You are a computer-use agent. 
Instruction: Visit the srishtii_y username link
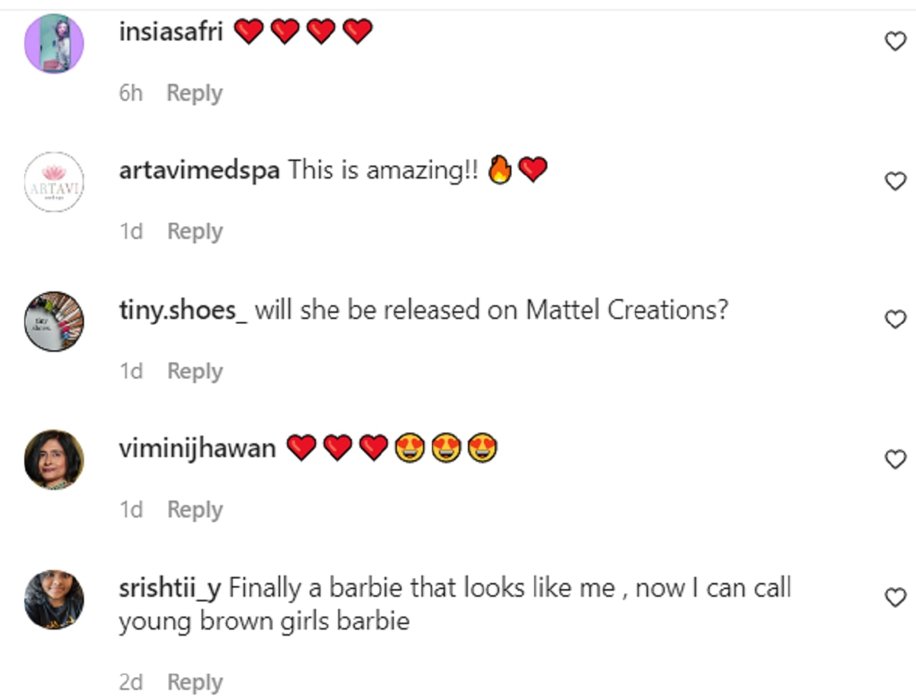[x=170, y=588]
